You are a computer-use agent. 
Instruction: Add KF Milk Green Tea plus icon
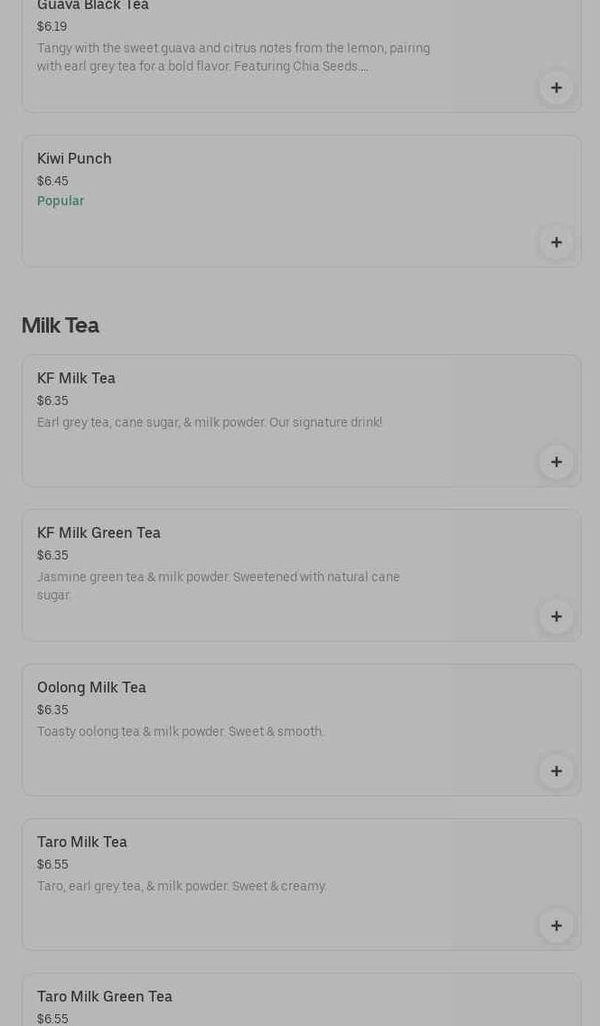point(556,617)
